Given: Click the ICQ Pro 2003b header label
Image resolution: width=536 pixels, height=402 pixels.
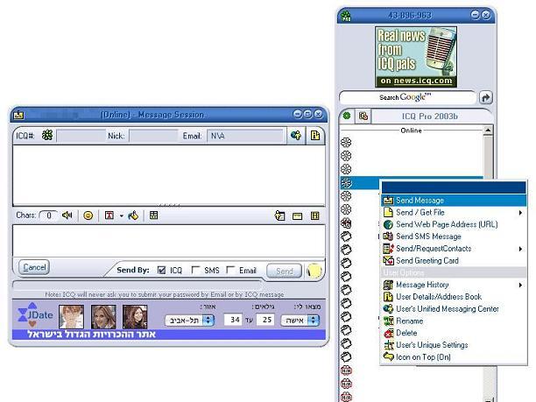Looking at the screenshot, I should pos(430,116).
